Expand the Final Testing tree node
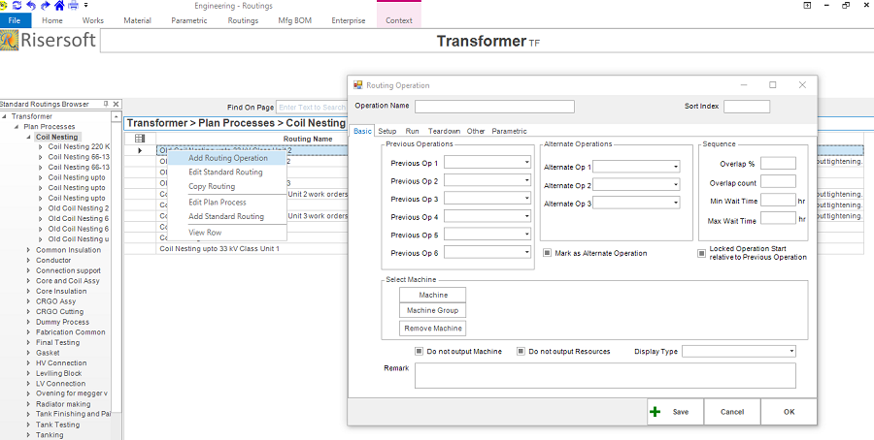 click(x=28, y=343)
